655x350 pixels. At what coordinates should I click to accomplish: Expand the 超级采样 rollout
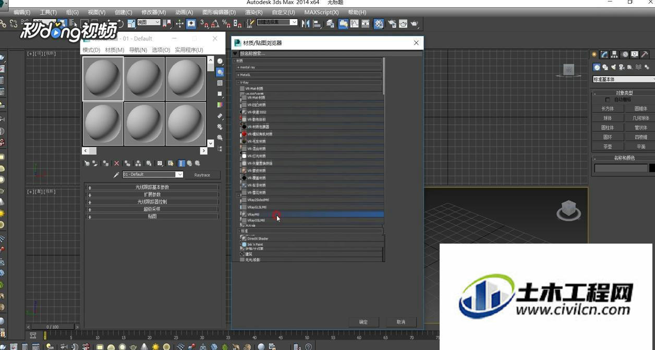point(152,209)
